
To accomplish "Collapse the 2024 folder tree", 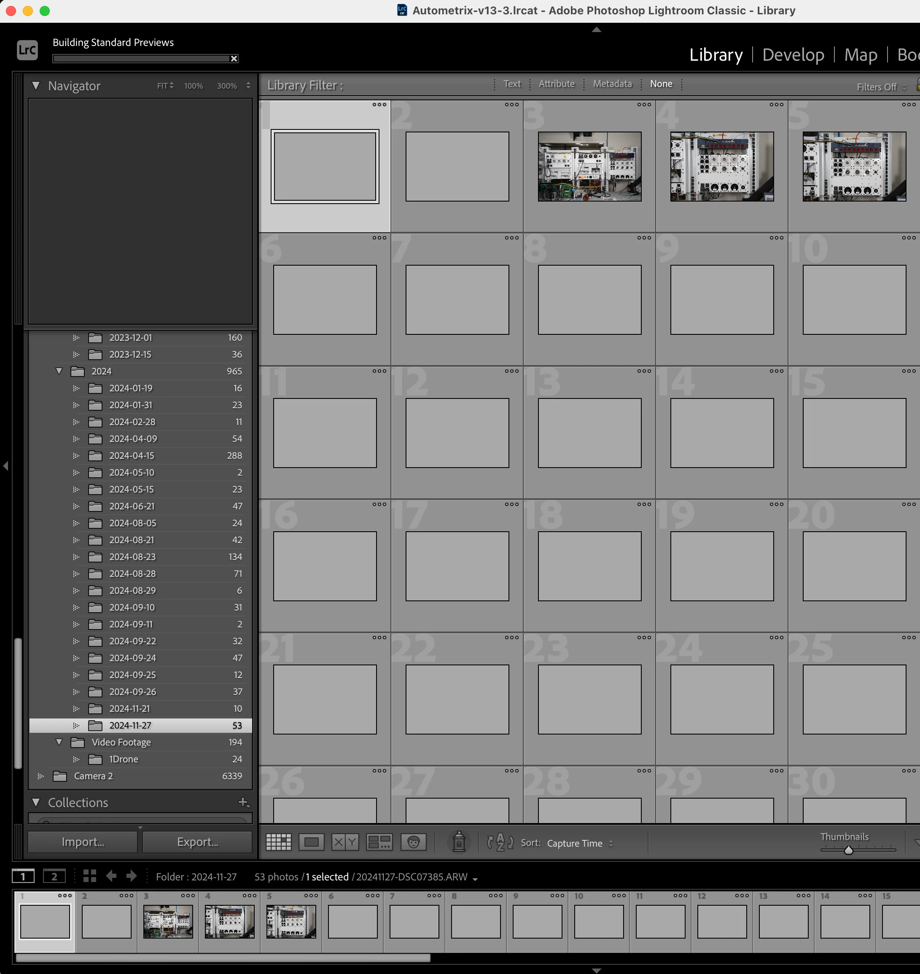I will [59, 371].
